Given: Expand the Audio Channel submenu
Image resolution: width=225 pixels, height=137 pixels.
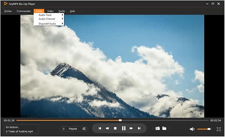Looking at the screenshot, I should point(49,19).
